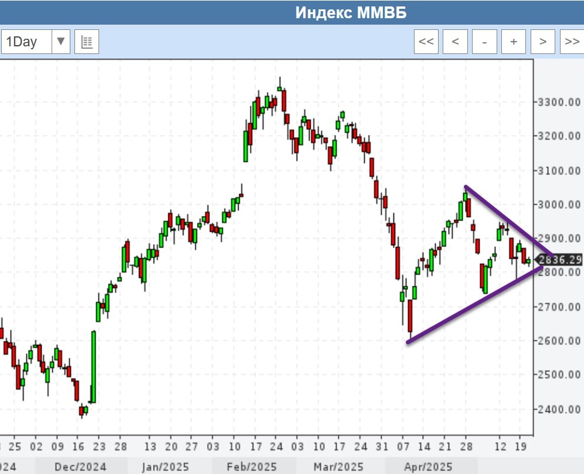
Task: Jump to chart end with >> button
Action: [x=572, y=42]
